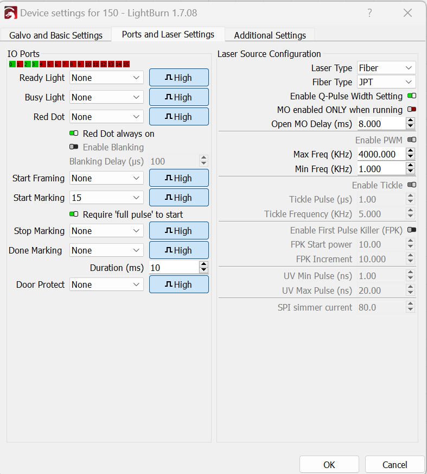The image size is (427, 474).
Task: Open Stop Marking port dropdown
Action: (x=106, y=231)
